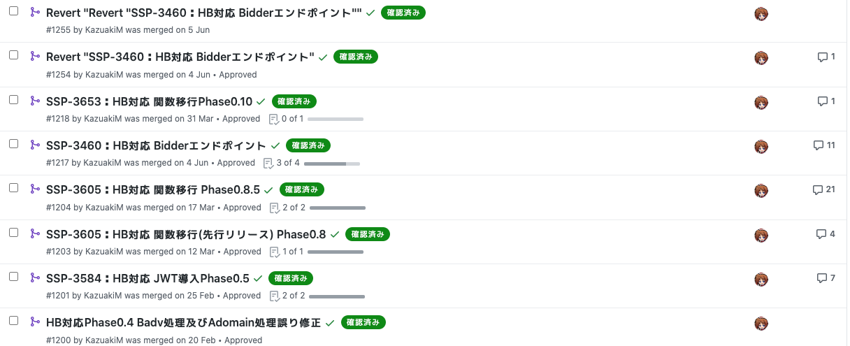The height and width of the screenshot is (346, 850).
Task: Click assignee avatar on PR #1254 row
Action: [761, 58]
